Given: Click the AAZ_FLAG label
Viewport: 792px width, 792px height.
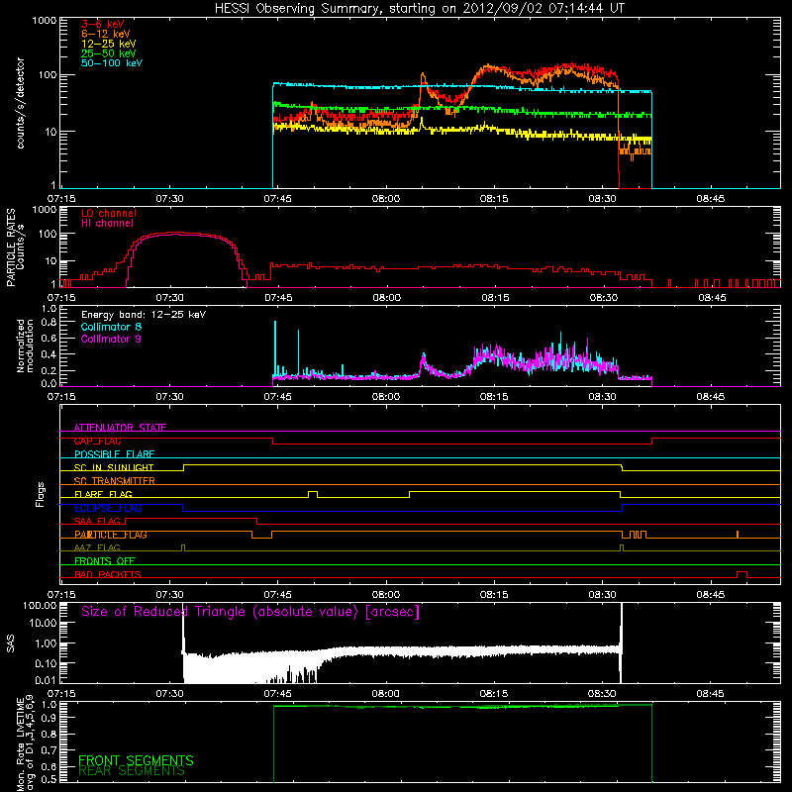Looking at the screenshot, I should tap(97, 547).
